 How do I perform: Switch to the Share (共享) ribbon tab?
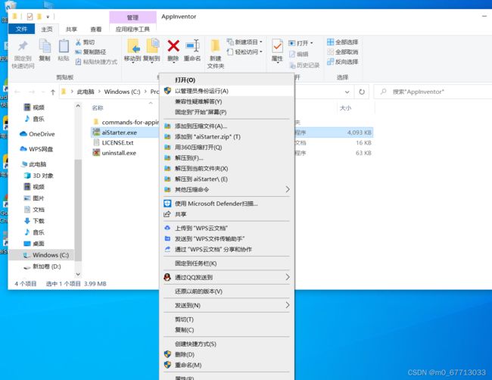tap(72, 30)
